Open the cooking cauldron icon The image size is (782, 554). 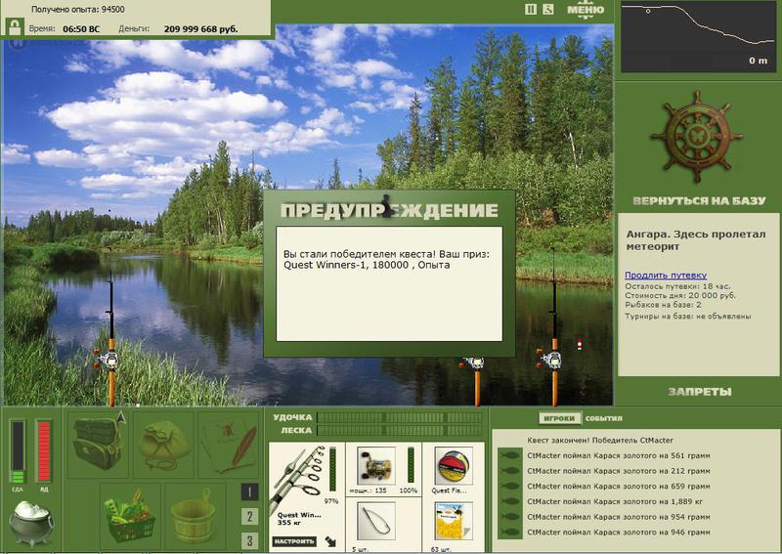[31, 523]
